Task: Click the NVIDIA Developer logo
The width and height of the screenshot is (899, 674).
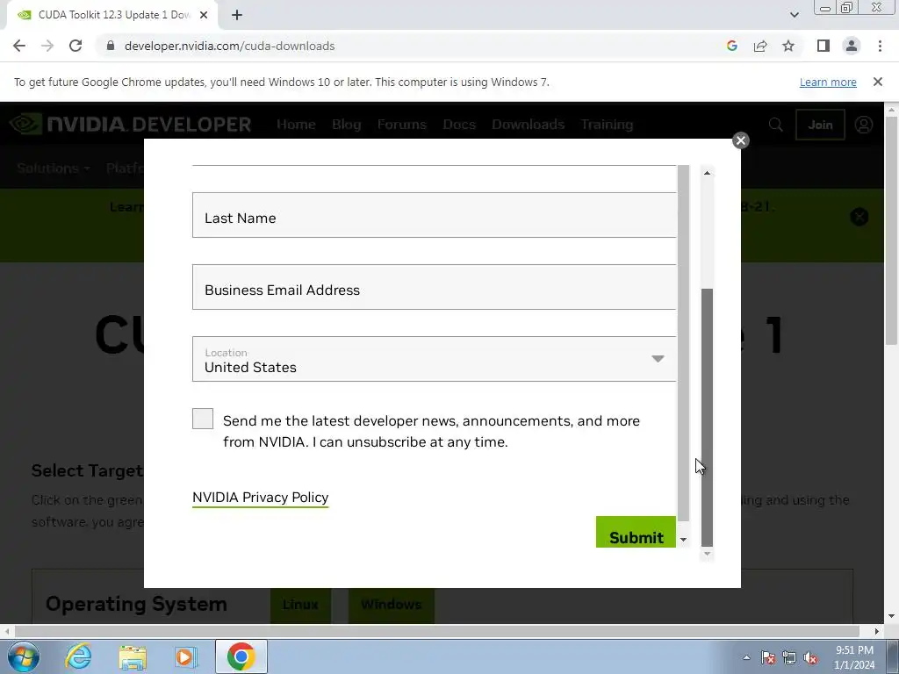Action: tap(131, 125)
